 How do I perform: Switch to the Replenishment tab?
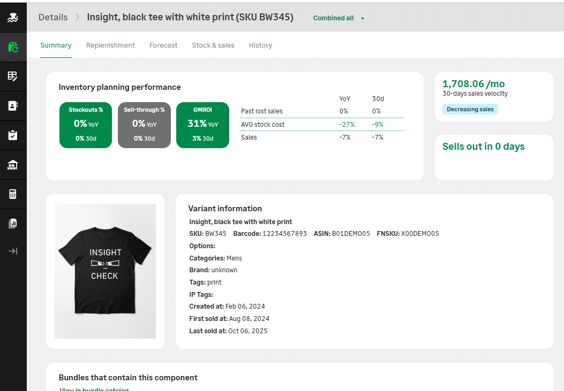[x=110, y=45]
